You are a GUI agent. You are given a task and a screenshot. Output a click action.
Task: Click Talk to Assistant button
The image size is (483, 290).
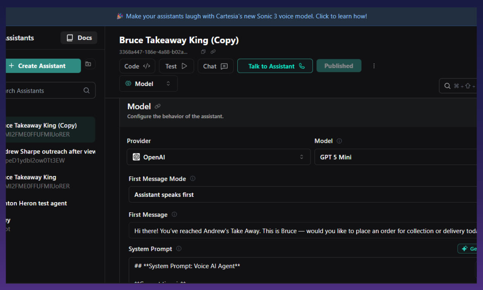(275, 66)
